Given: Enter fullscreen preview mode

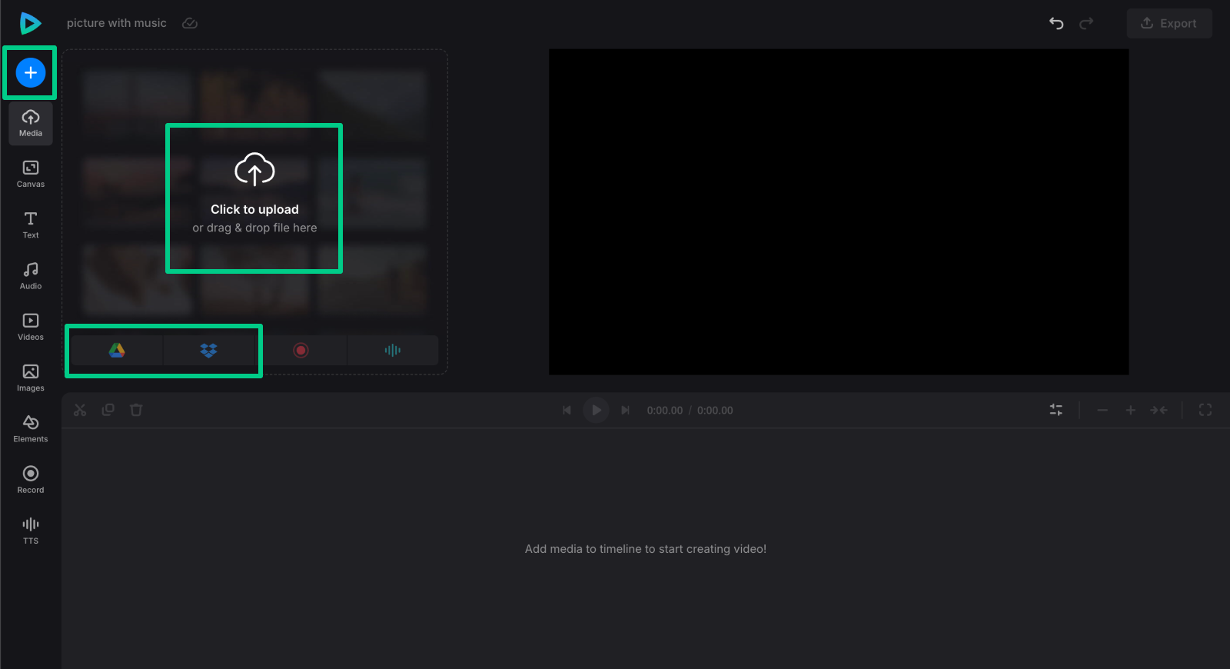Looking at the screenshot, I should [x=1205, y=410].
